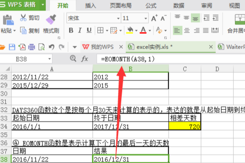The image size is (245, 163).
Task: Align text left
Action: click(178, 30)
